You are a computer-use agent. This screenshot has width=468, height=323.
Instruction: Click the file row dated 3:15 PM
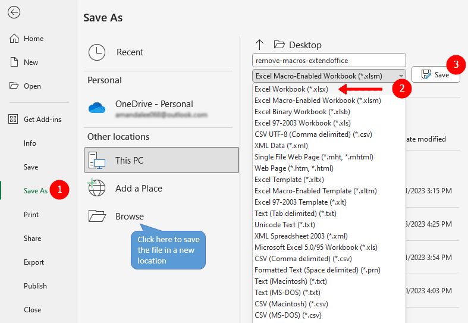(x=433, y=191)
